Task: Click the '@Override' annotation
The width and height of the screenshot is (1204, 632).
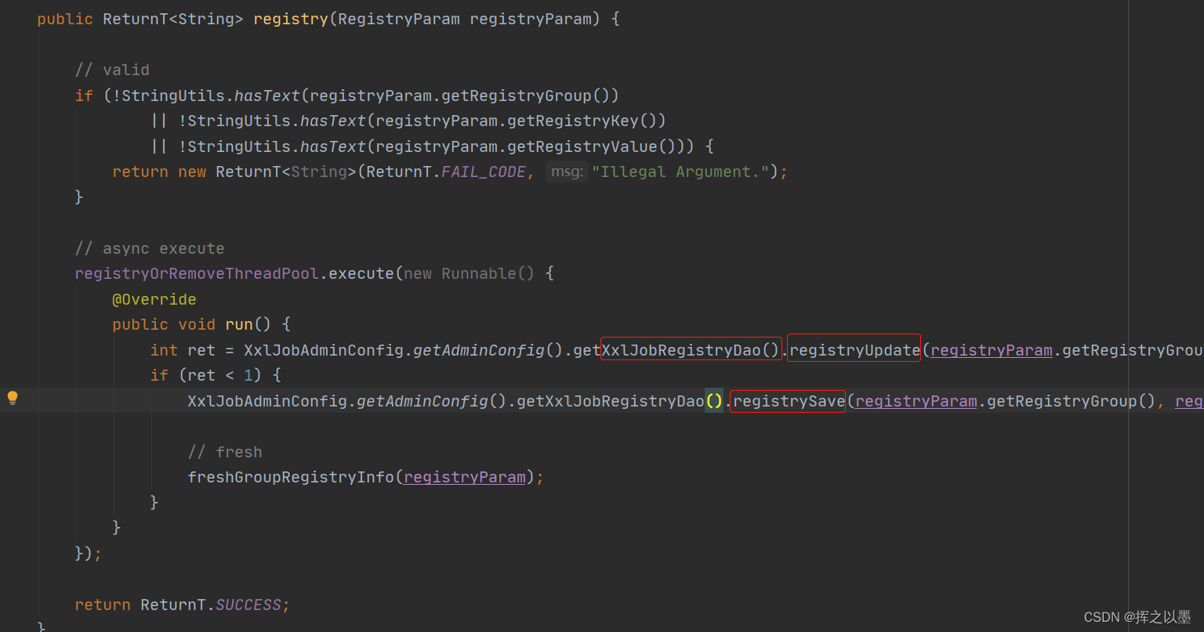Action: tap(154, 299)
